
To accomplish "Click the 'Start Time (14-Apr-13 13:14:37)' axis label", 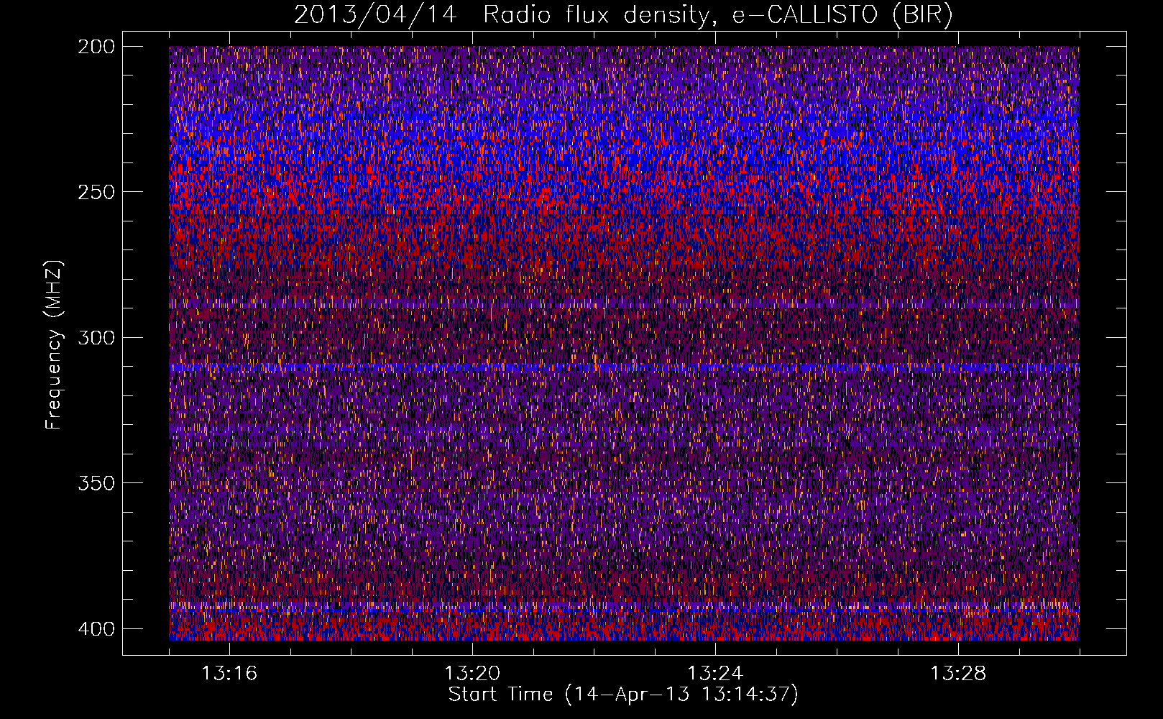I will click(623, 695).
